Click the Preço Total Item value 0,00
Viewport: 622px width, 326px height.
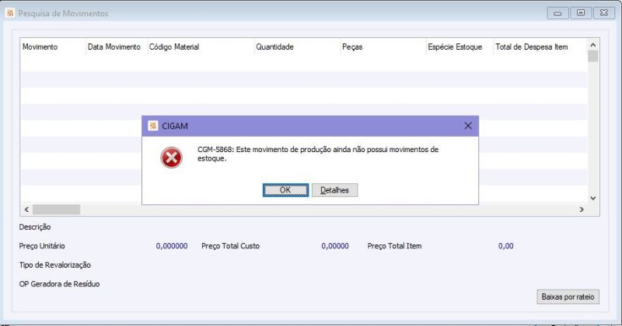point(506,246)
